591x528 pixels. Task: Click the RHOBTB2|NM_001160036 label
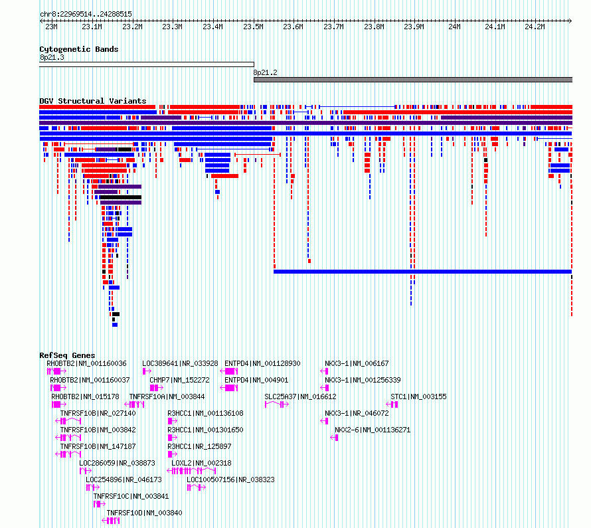point(86,364)
